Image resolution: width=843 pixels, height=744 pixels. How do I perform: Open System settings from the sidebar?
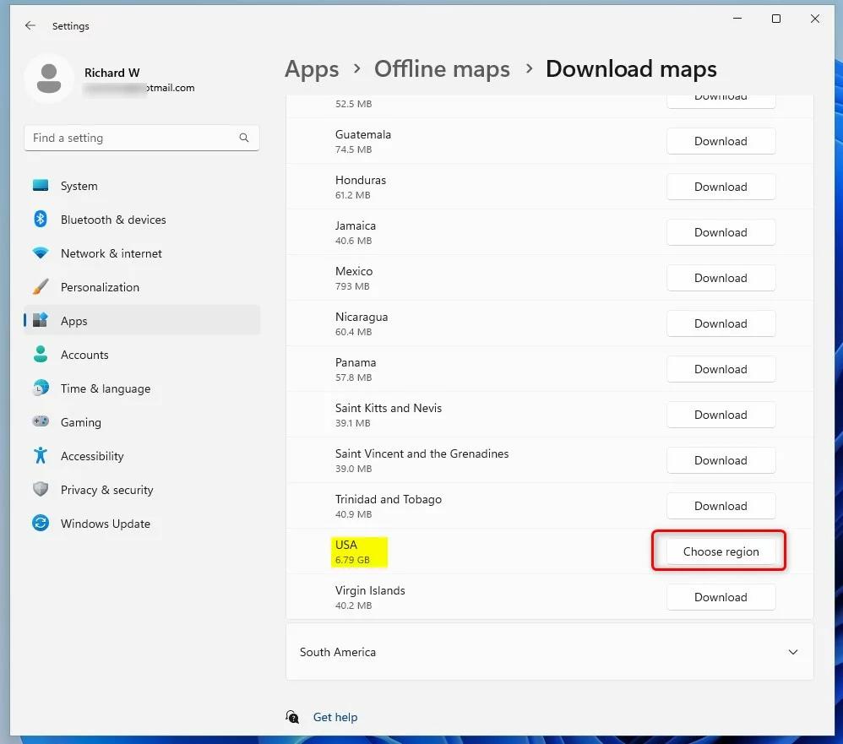pos(79,186)
